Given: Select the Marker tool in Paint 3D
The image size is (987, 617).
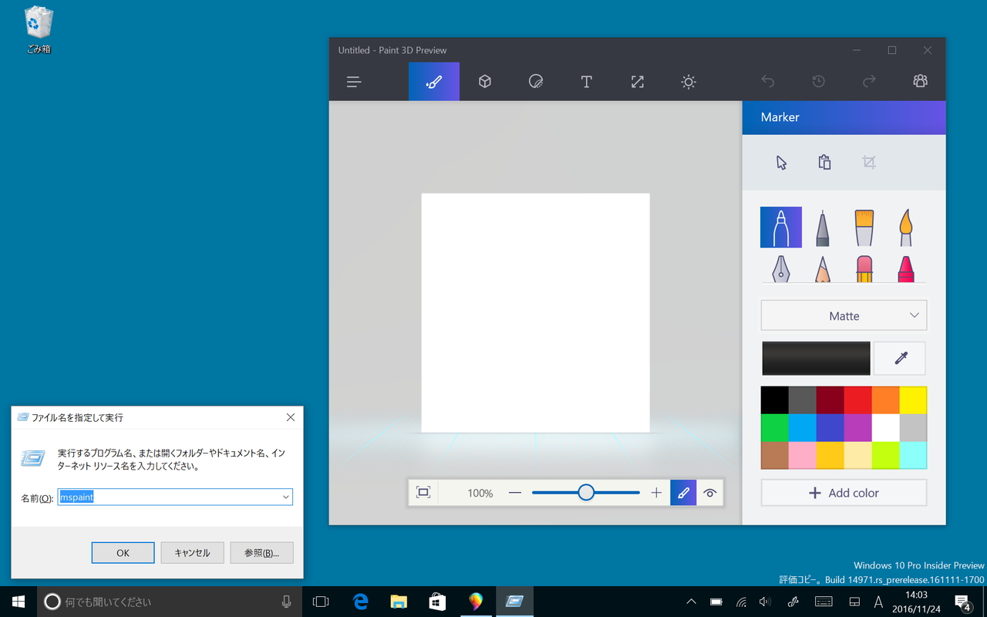Looking at the screenshot, I should click(x=781, y=227).
